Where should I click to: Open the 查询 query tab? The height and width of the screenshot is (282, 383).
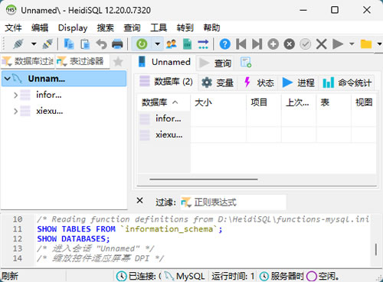[215, 63]
